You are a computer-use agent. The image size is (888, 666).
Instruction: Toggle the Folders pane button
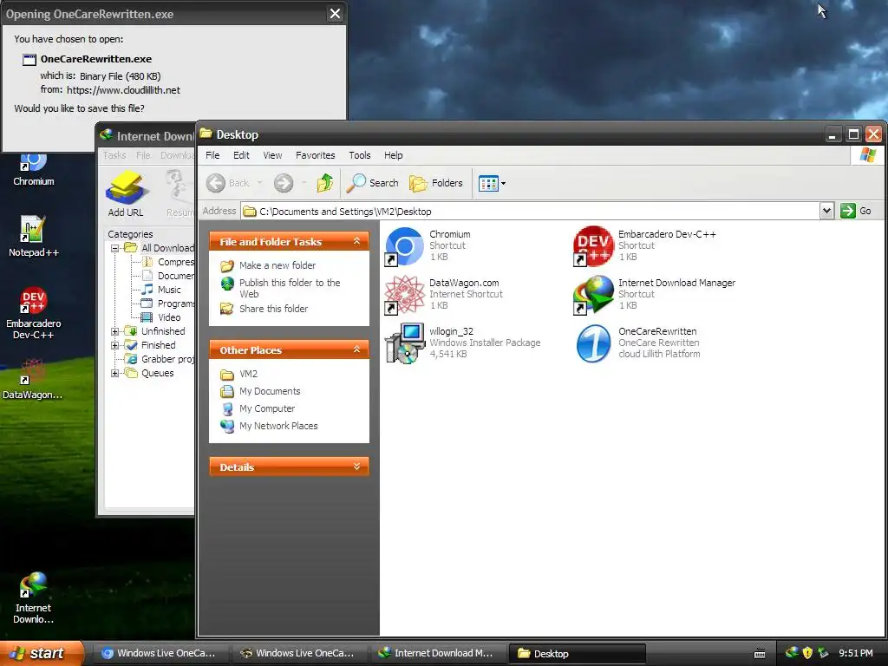point(436,183)
